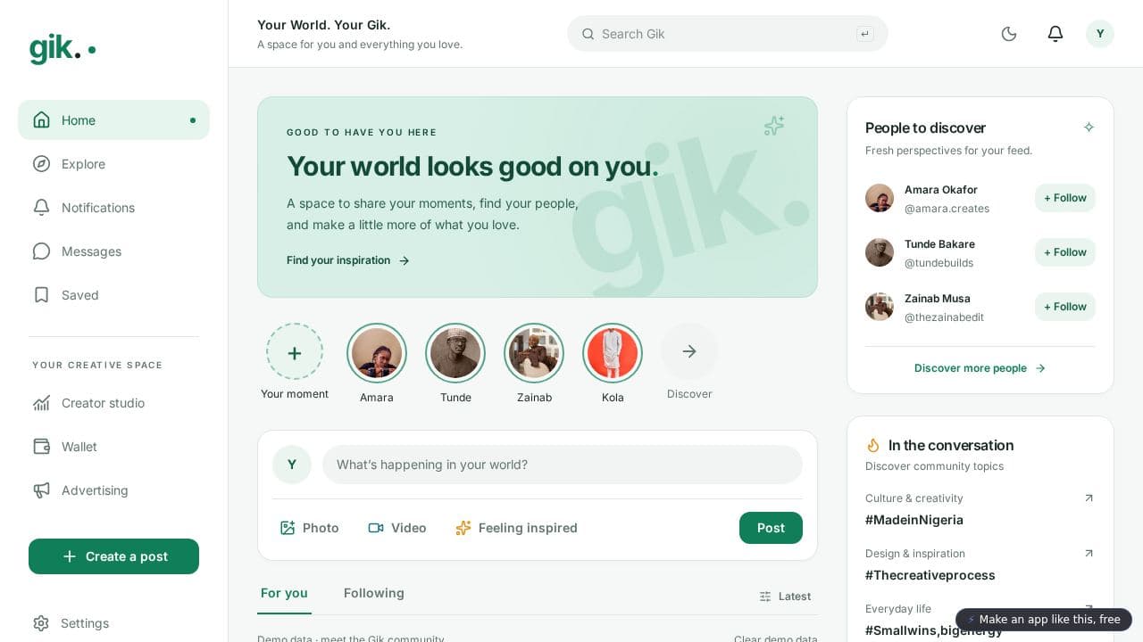1143x642 pixels.
Task: Open the Y profile avatar in header
Action: [x=1100, y=34]
